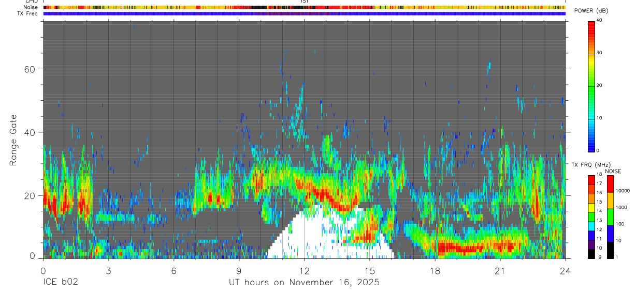Select the black 1-10 NOISE swatch
The height and width of the screenshot is (293, 636).
(x=610, y=250)
